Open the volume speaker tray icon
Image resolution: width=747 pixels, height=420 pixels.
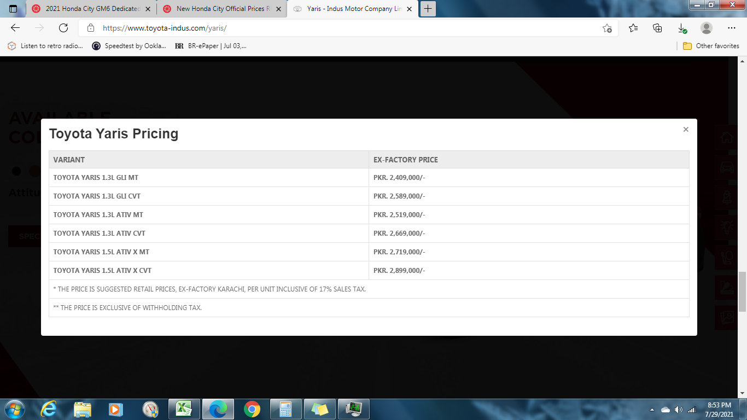[x=679, y=410]
